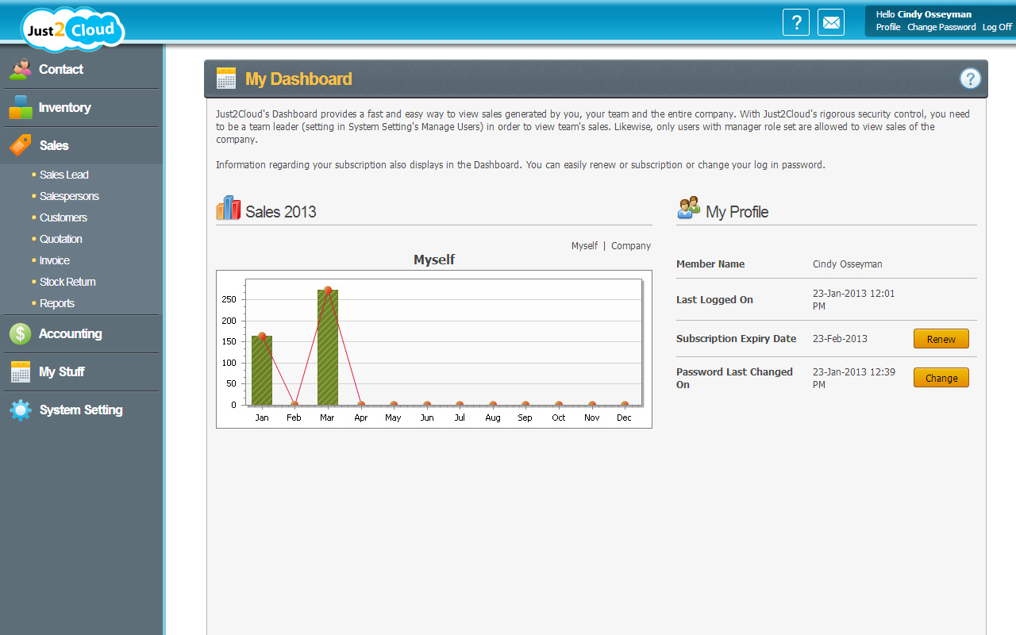This screenshot has width=1016, height=635.
Task: Click the My Dashboard calendar header icon
Action: click(x=225, y=78)
